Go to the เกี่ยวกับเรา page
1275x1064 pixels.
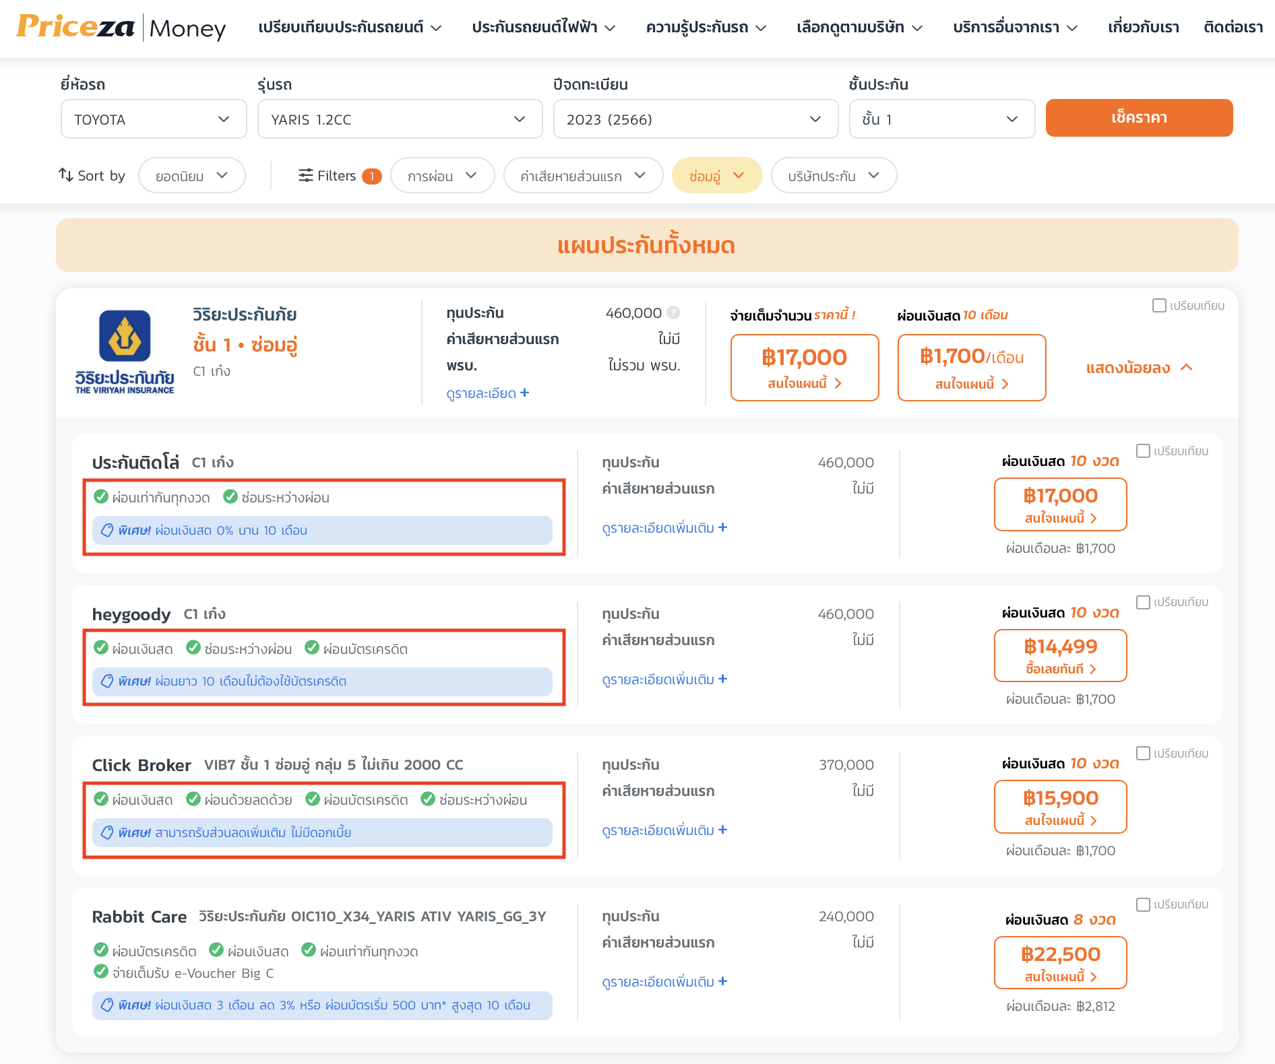pyautogui.click(x=1144, y=28)
